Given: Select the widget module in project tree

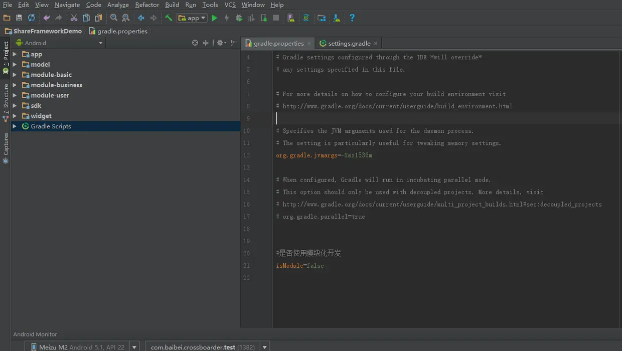Looking at the screenshot, I should [41, 116].
